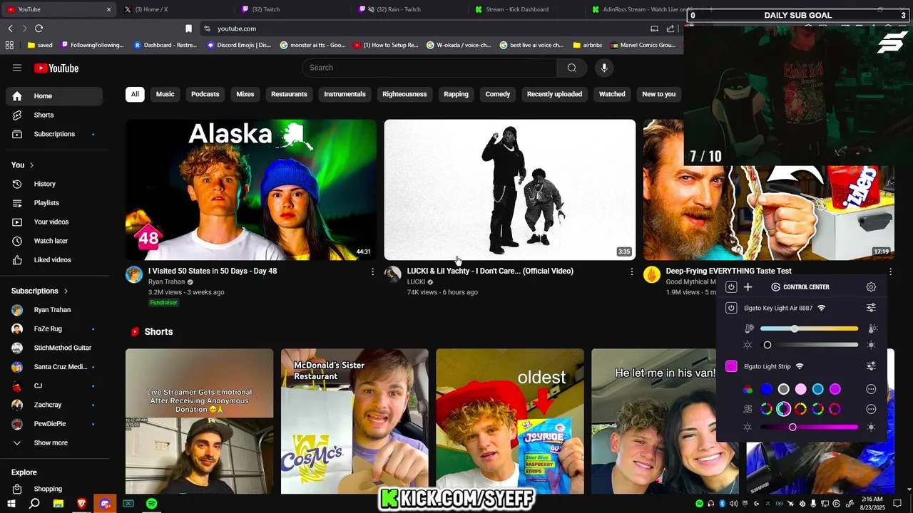
Task: Open the Shopping item under Explore
Action: pos(54,489)
